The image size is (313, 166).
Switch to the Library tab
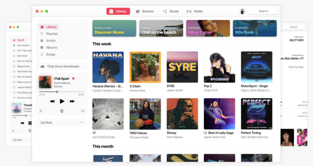coord(118,11)
